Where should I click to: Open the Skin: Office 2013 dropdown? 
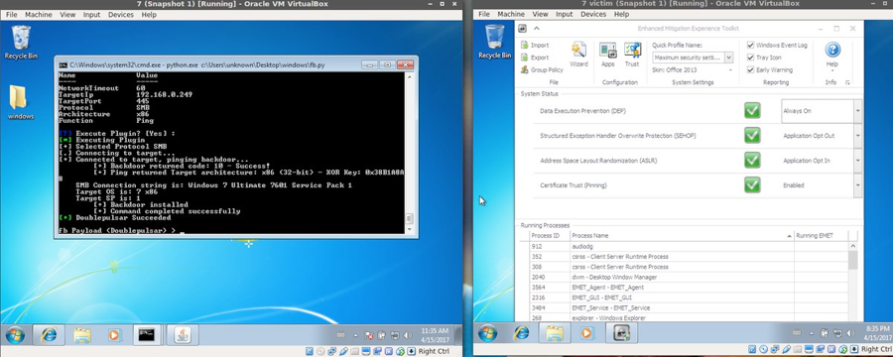tap(730, 70)
